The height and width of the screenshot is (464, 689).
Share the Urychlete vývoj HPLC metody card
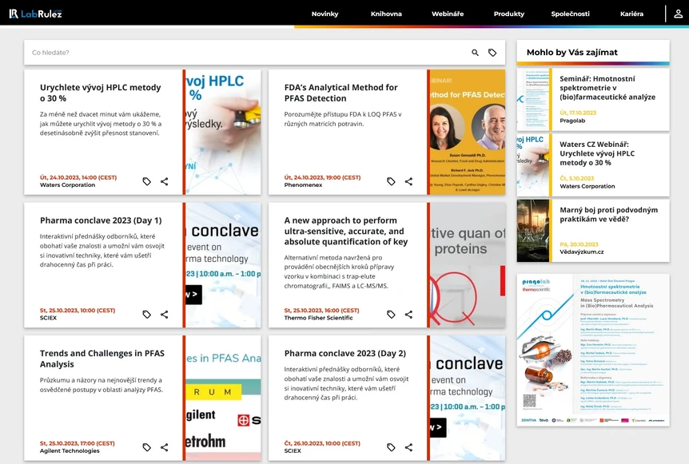[x=165, y=181]
